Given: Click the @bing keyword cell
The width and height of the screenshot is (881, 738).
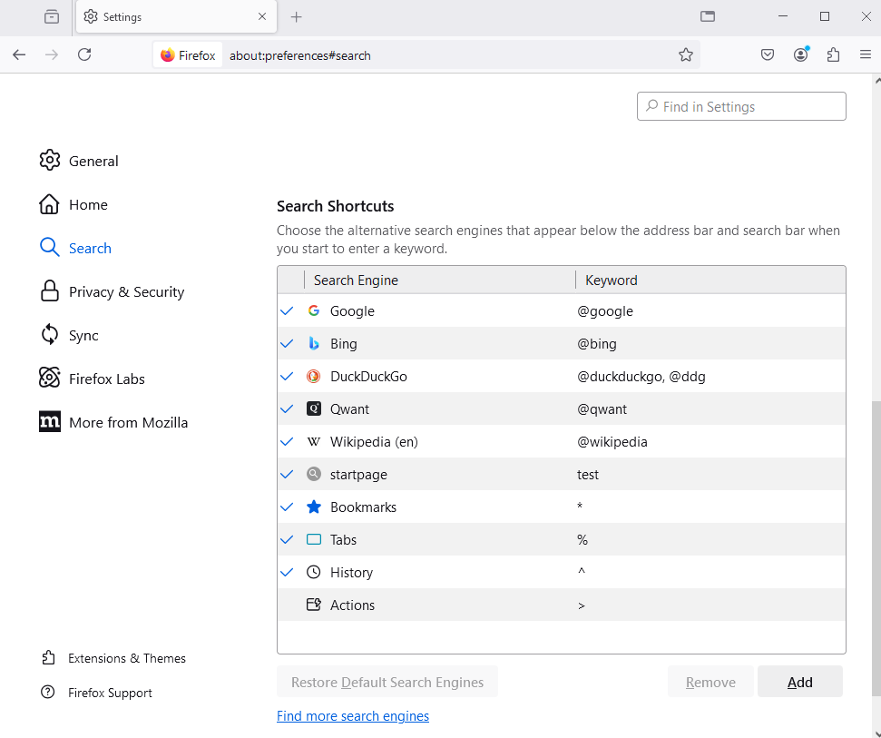Looking at the screenshot, I should [597, 343].
